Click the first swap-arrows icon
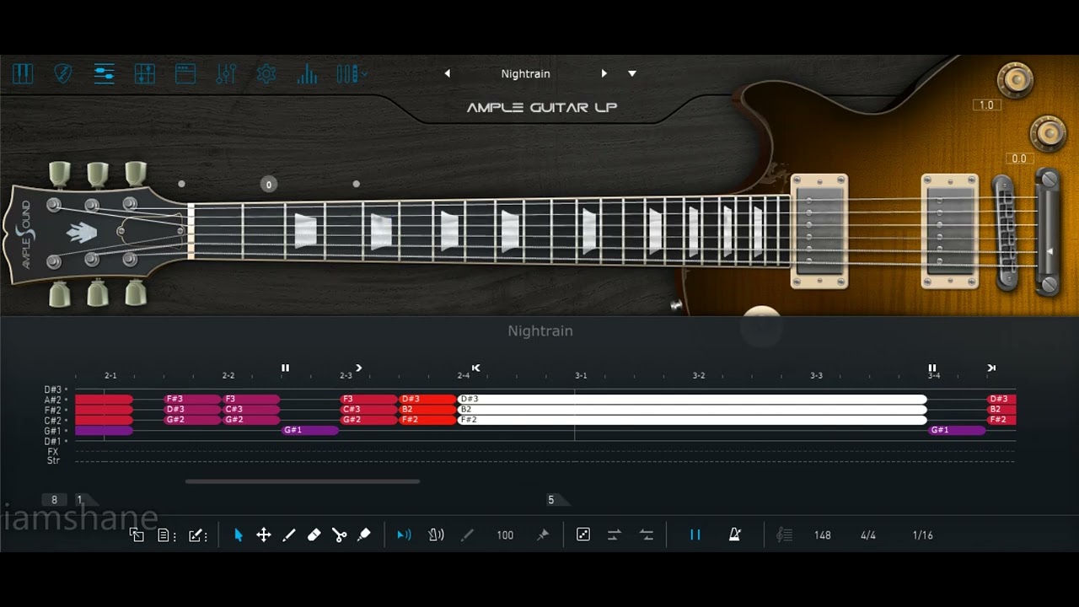The height and width of the screenshot is (607, 1079). [615, 534]
